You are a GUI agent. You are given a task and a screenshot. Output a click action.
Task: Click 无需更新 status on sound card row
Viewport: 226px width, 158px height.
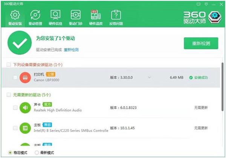point(201,108)
